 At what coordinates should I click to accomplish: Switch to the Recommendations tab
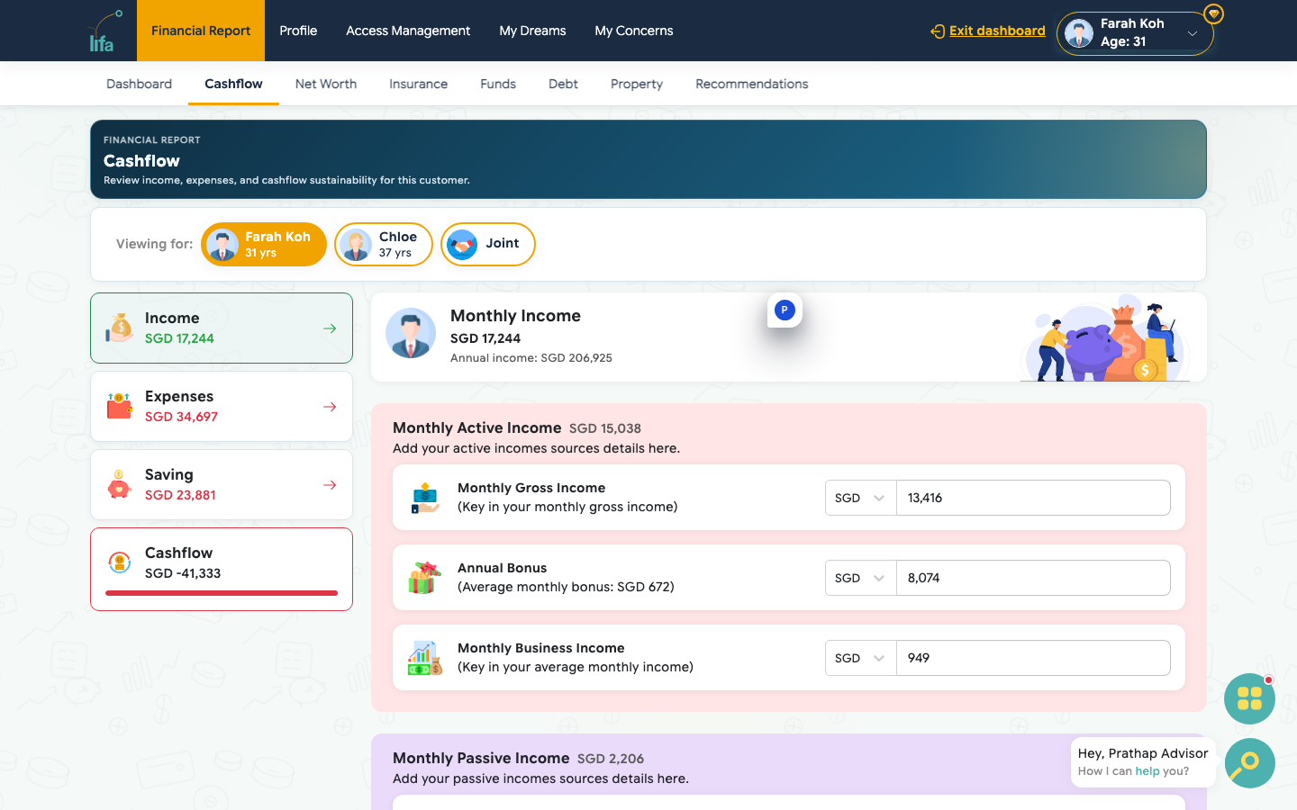[x=752, y=84]
